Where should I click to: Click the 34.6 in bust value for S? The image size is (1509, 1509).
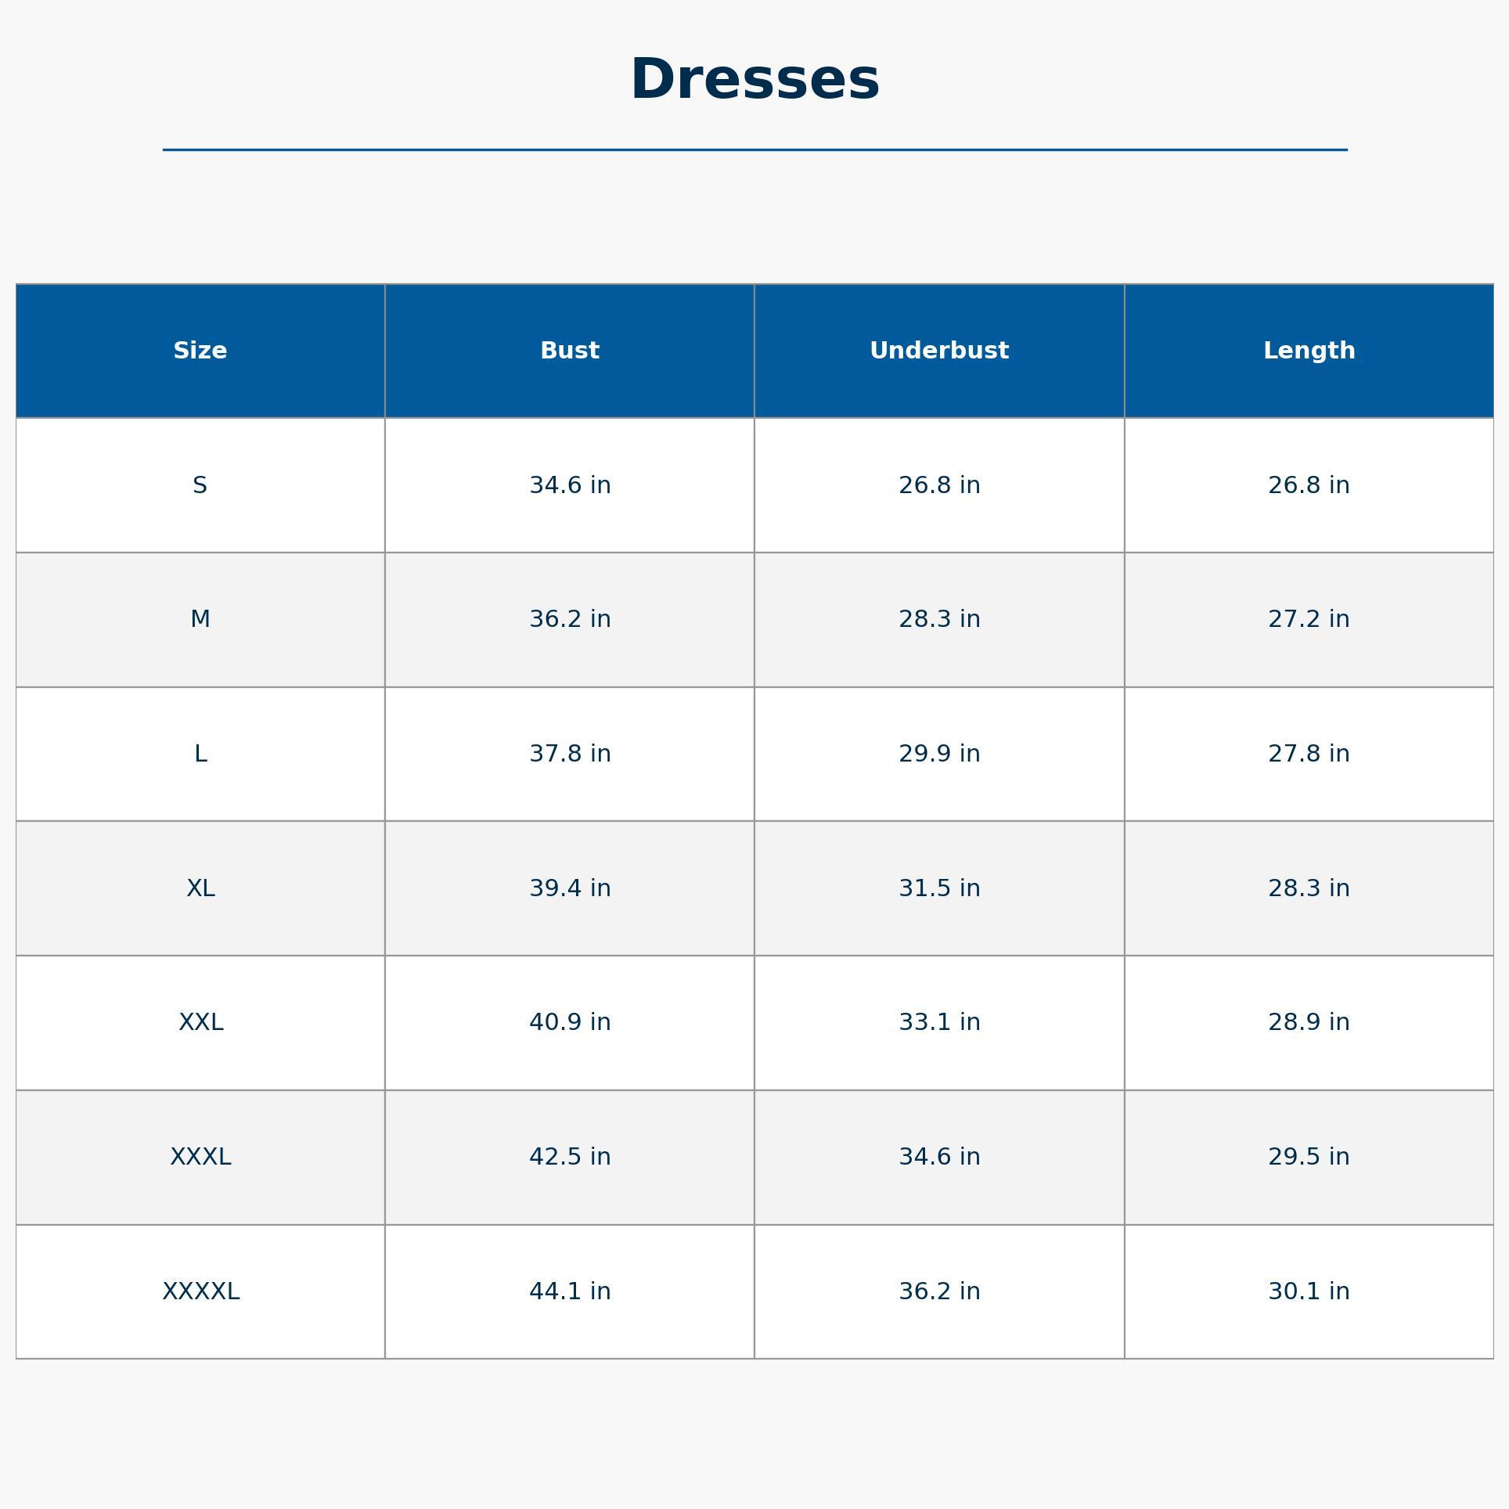click(x=570, y=485)
